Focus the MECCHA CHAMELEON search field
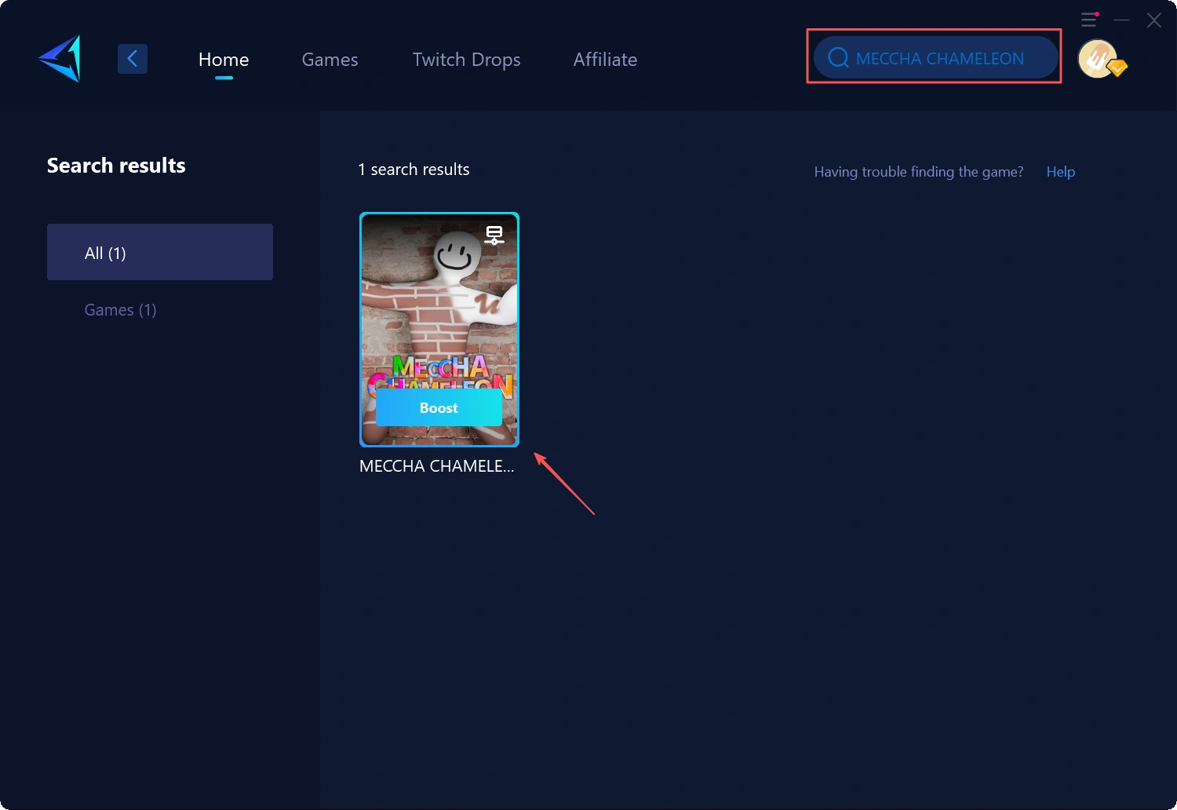Image resolution: width=1177 pixels, height=810 pixels. pos(935,57)
